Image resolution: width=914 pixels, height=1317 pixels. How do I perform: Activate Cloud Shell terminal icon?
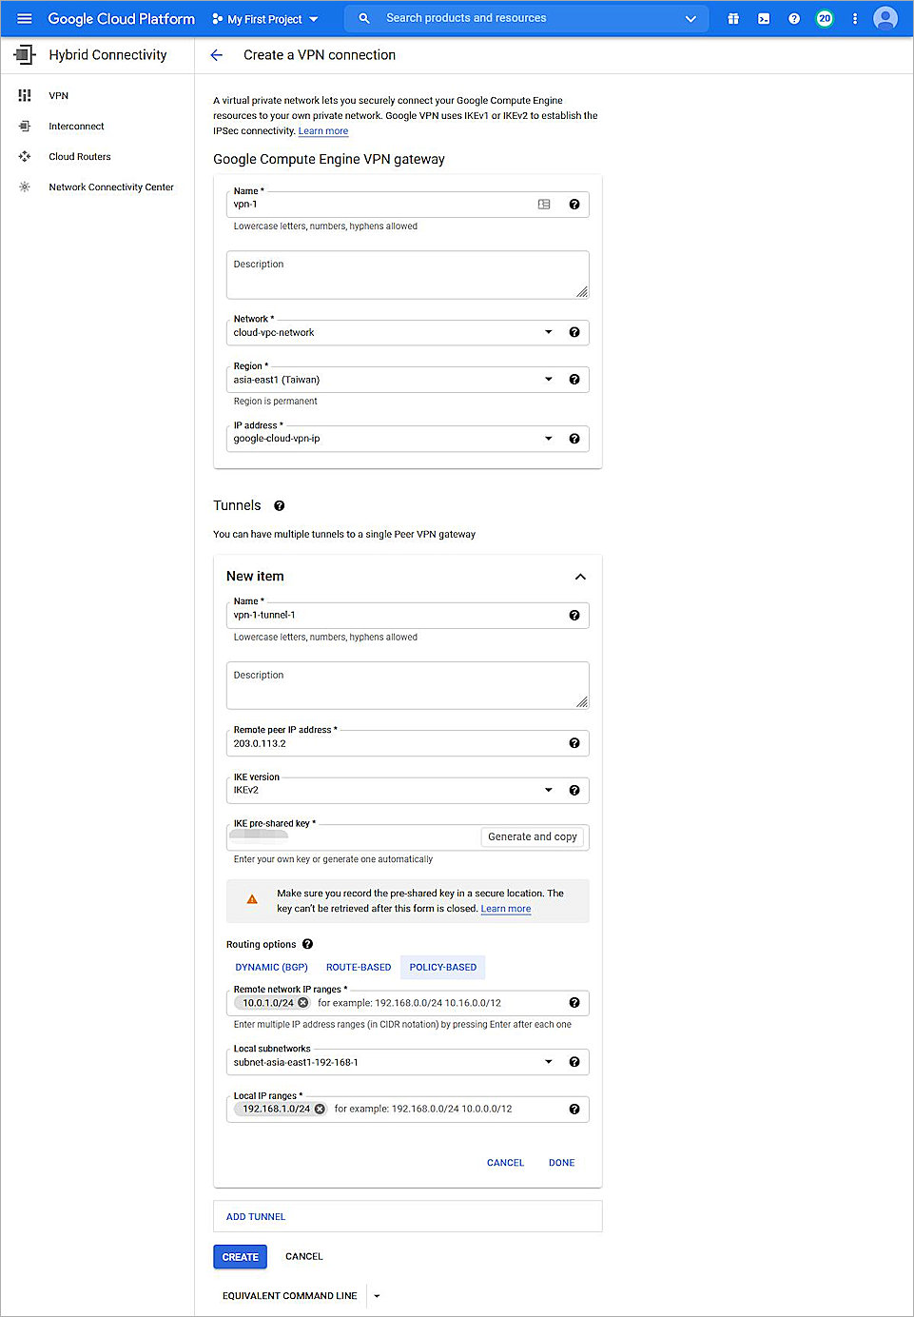coord(764,18)
